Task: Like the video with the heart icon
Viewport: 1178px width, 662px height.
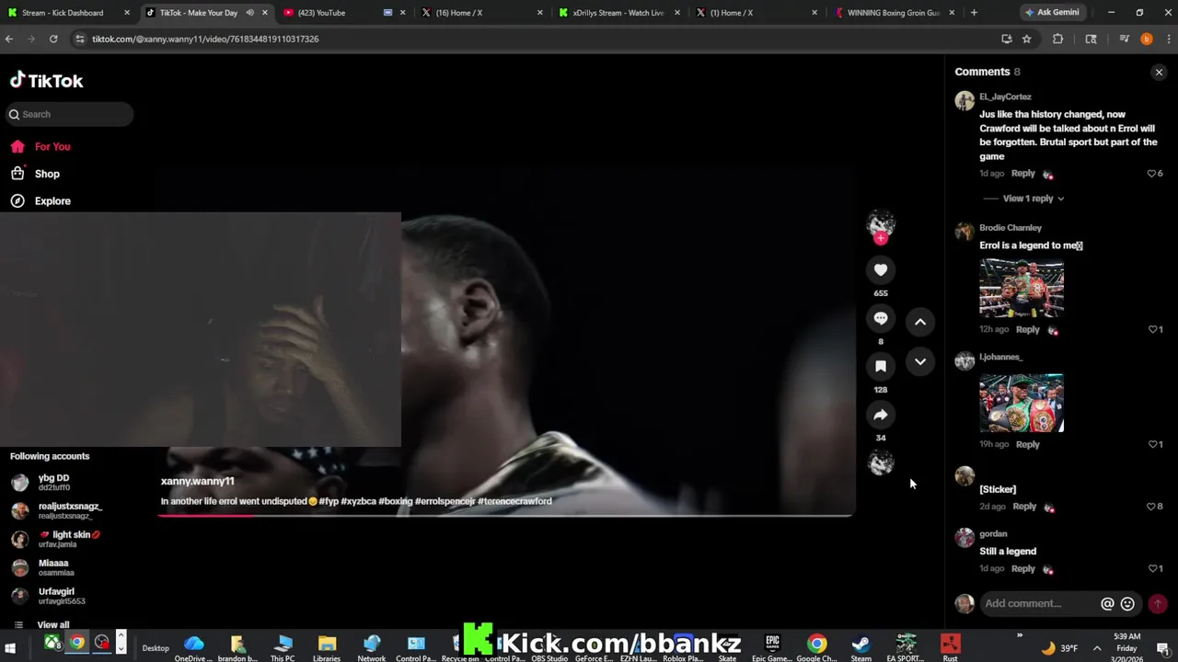Action: (x=881, y=269)
